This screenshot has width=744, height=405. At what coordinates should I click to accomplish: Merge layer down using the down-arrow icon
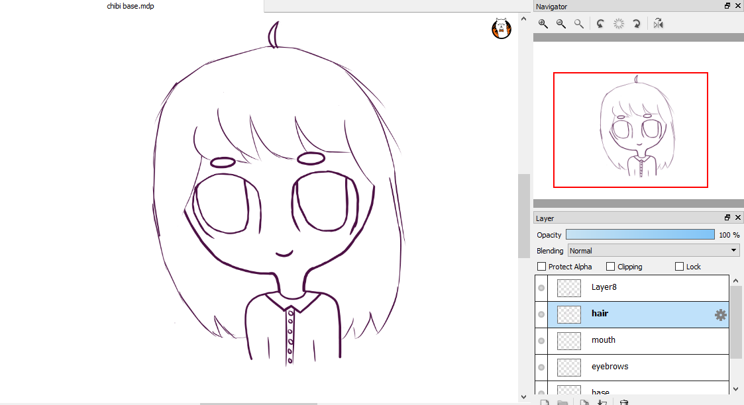[602, 402]
